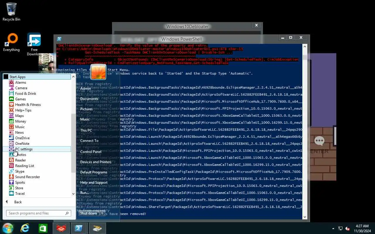Viewport: 375px width, 234px height.
Task: Show hidden tray icons arrow
Action: tap(333, 228)
